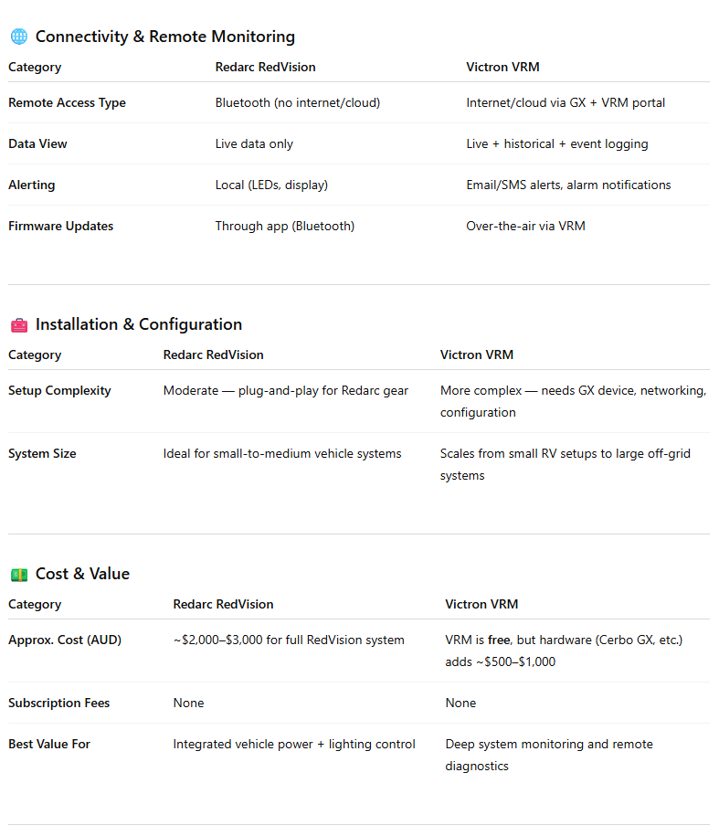Select the "Bluetooth (no internet/cloud)" cell
This screenshot has width=719, height=836.
point(297,103)
